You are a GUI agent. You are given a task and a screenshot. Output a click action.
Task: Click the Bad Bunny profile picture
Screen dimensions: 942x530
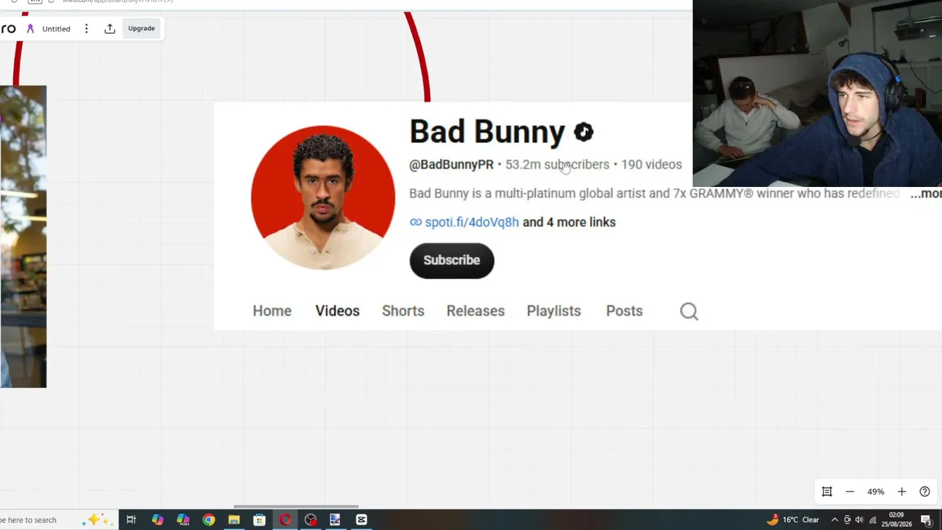pyautogui.click(x=322, y=197)
